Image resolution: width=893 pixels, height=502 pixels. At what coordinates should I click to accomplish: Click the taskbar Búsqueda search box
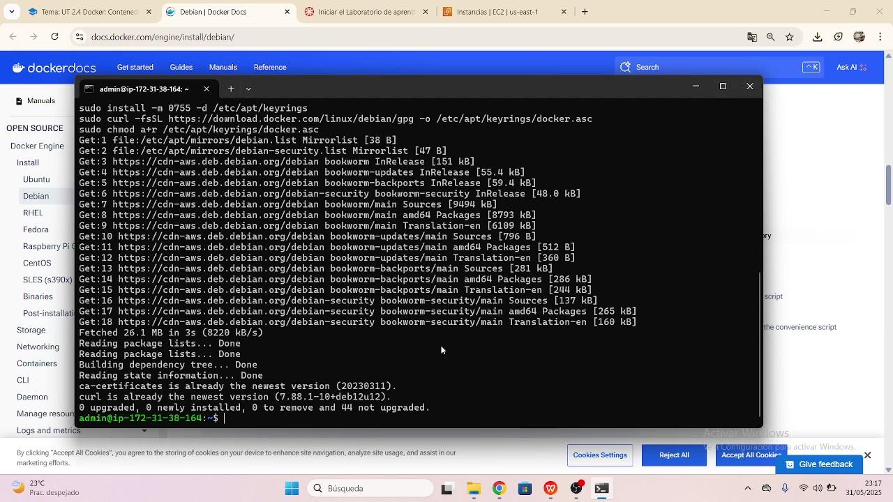[x=370, y=489]
